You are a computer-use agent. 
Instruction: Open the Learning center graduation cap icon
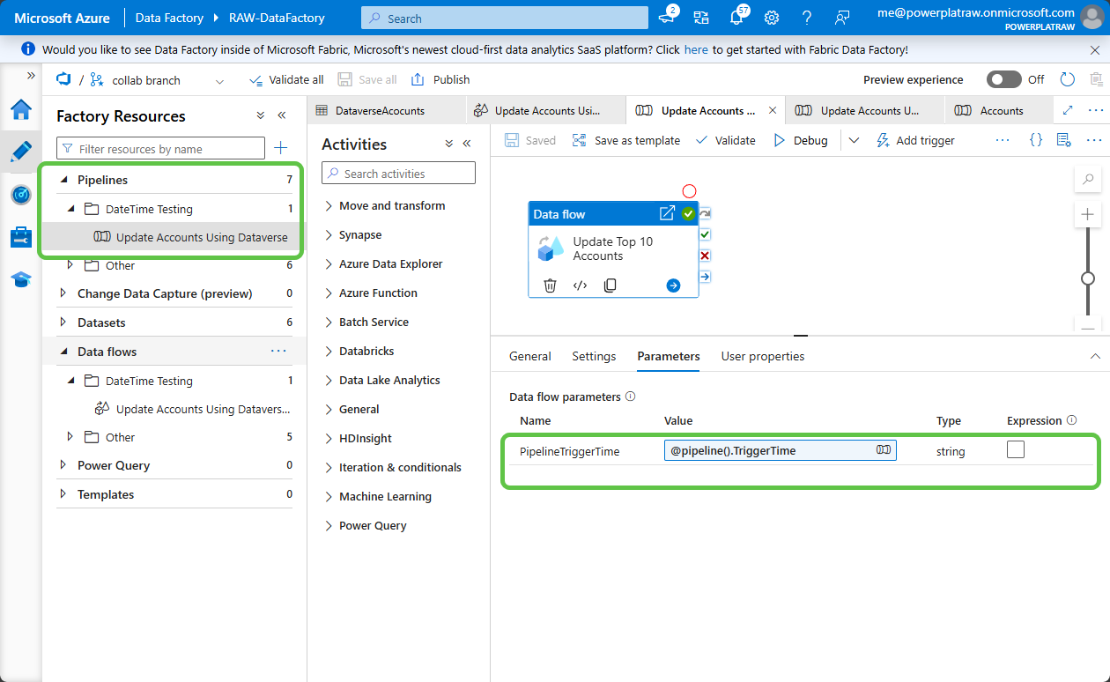21,279
